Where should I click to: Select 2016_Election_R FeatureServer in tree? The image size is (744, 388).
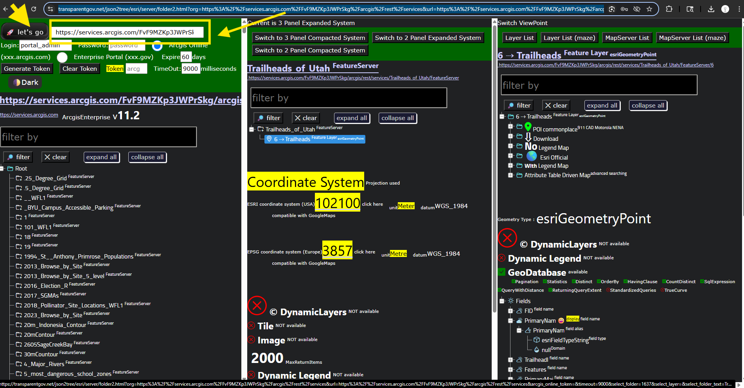point(59,286)
